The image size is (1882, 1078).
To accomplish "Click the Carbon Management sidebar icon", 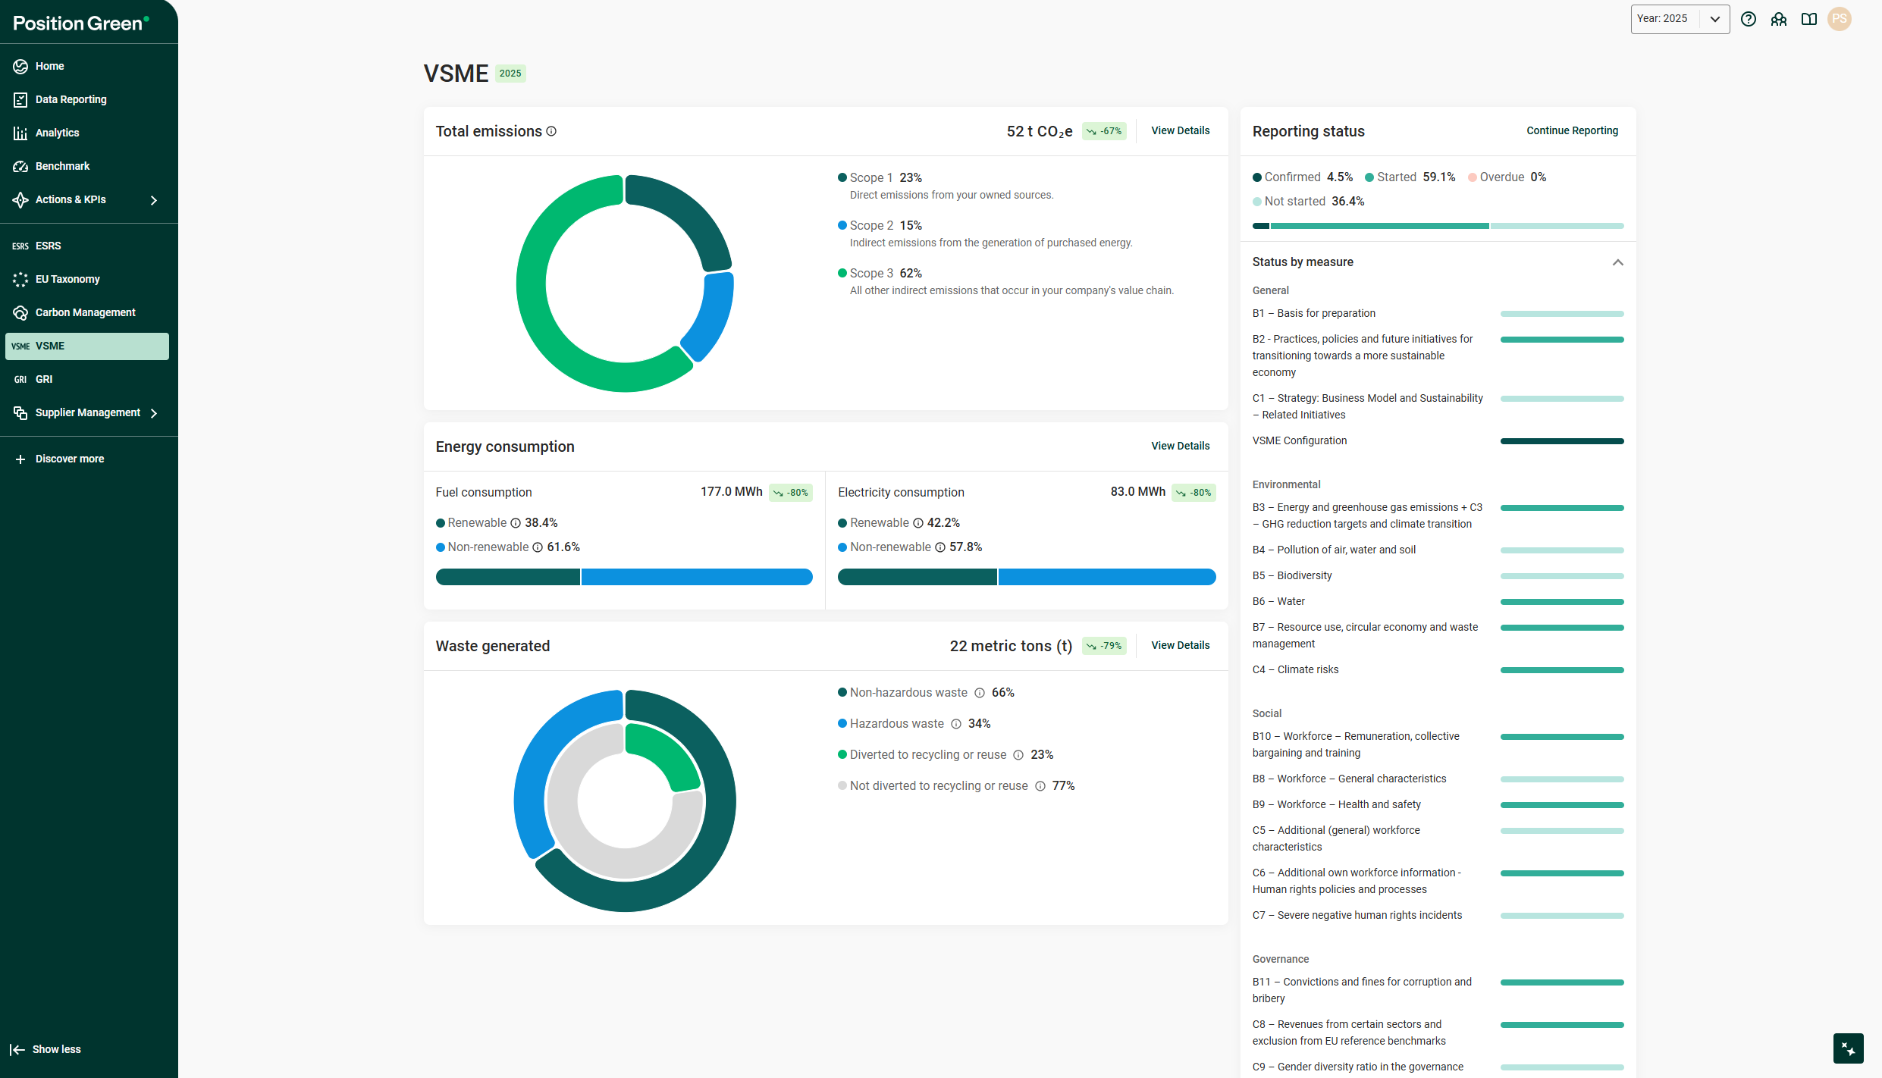I will tap(20, 312).
